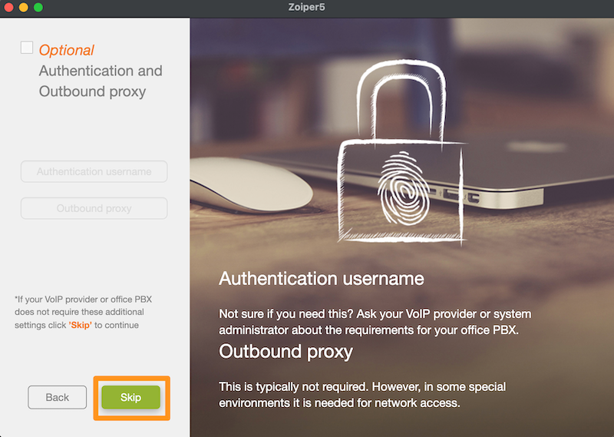The height and width of the screenshot is (437, 614).
Task: Click the fingerprint icon inside the padlock
Action: [x=404, y=188]
